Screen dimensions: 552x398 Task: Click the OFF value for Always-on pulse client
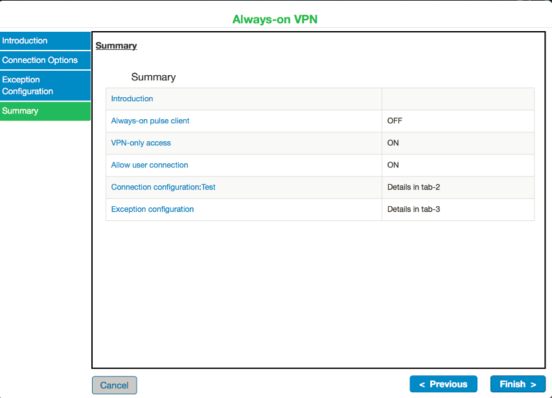(x=395, y=121)
